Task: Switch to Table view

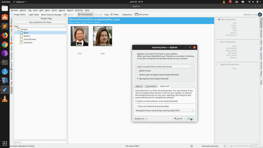Action: [x=115, y=14]
